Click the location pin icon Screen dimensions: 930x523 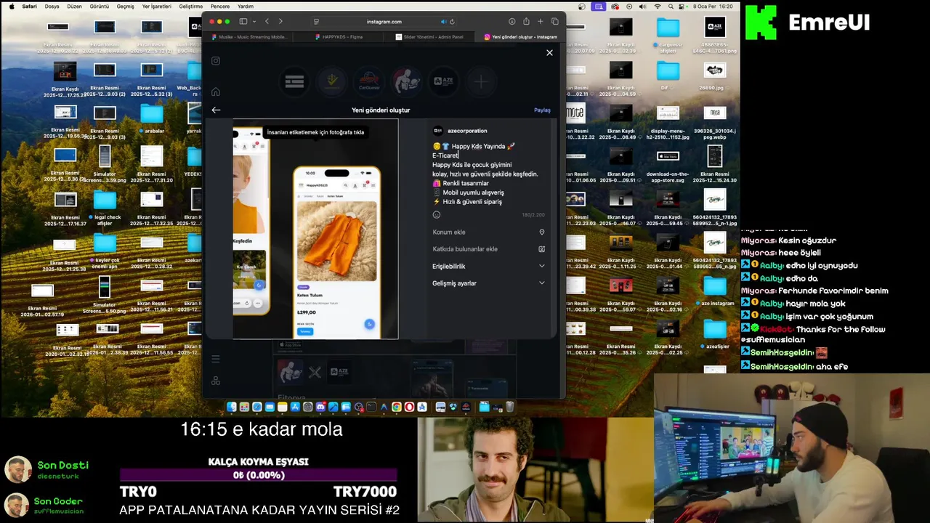541,232
